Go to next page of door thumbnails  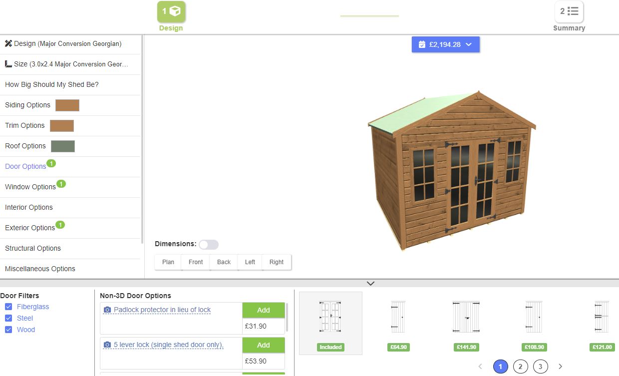pyautogui.click(x=560, y=367)
